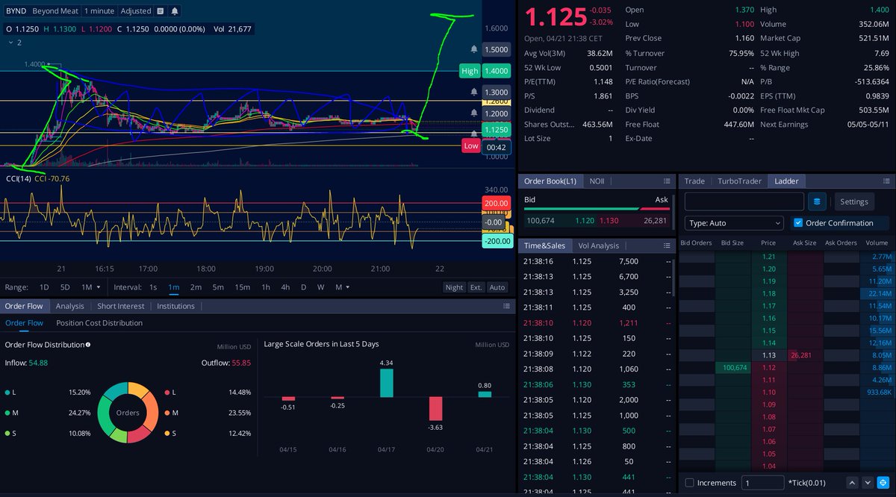Switch to the NOII tab

coord(597,181)
